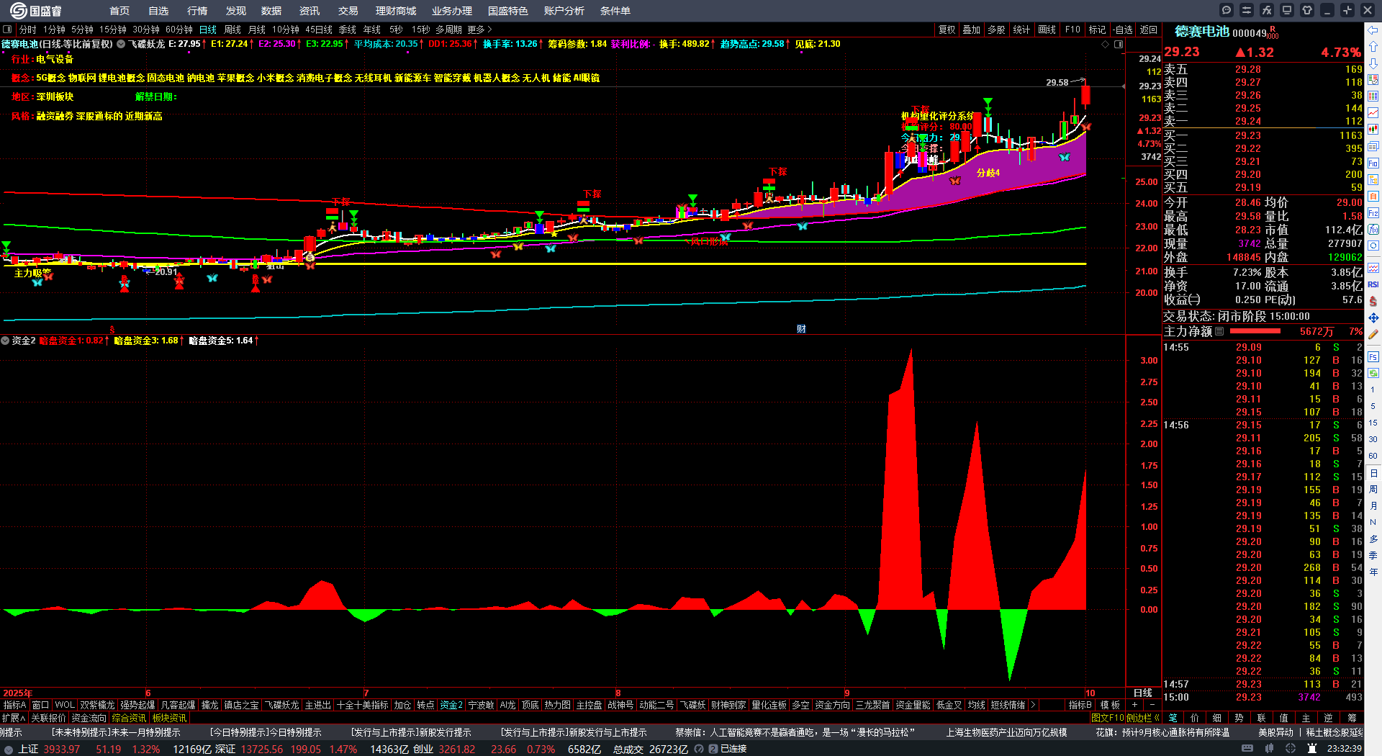Toggle 标记 stock marker

point(1097,30)
